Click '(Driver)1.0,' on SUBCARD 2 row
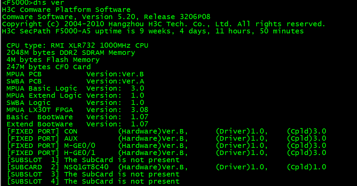The image size is (357, 186). pyautogui.click(x=242, y=167)
